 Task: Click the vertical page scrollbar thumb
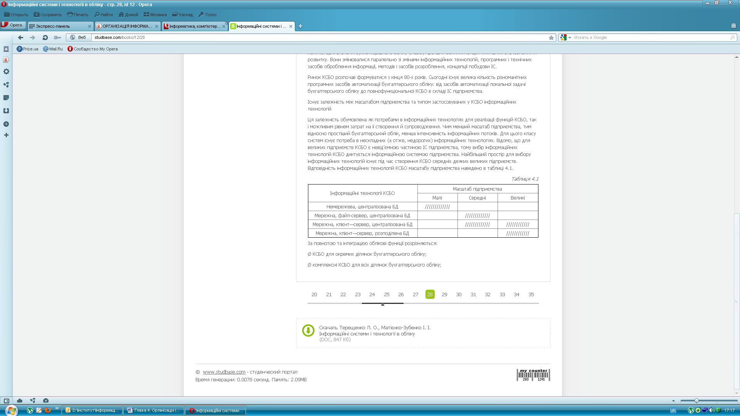point(737,301)
